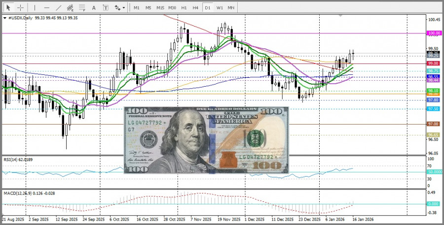Click the magenta 100.00 price label
The image size is (444, 225).
[x=434, y=33]
